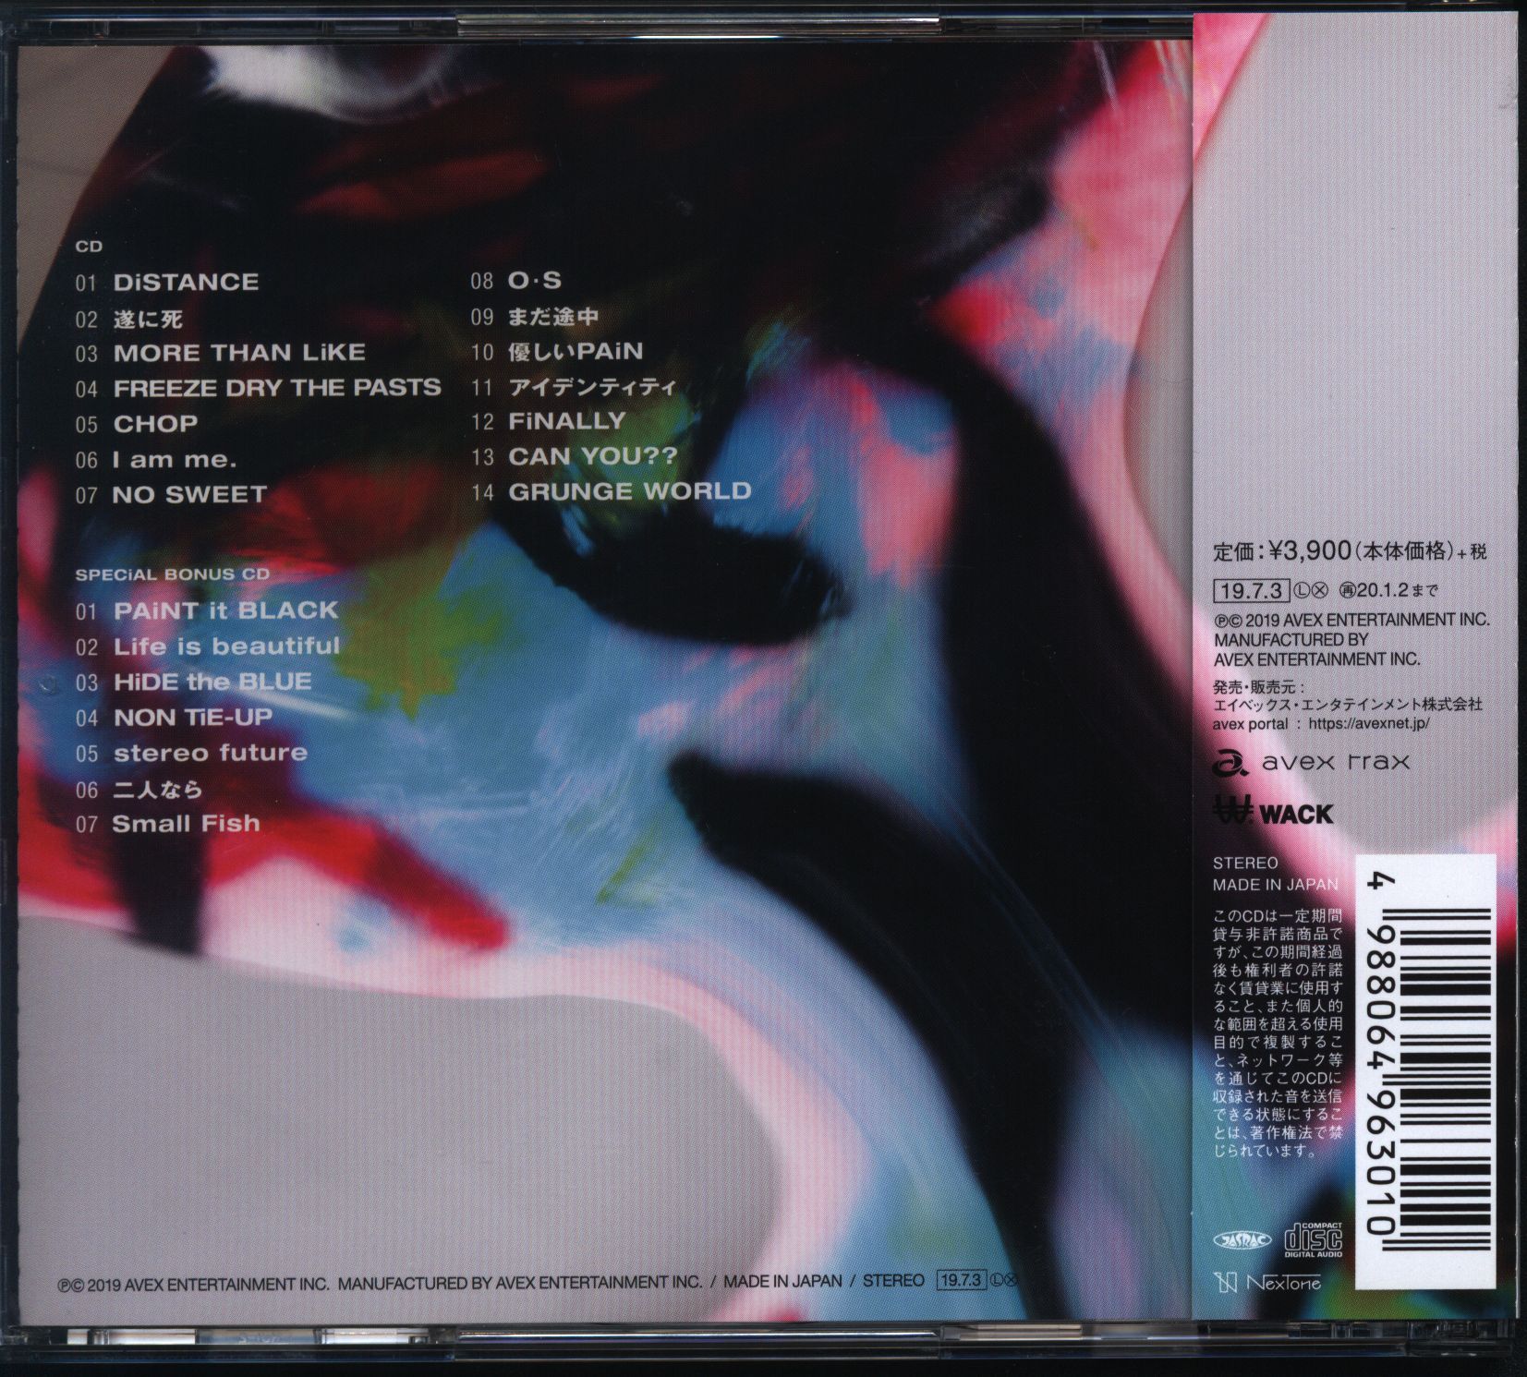This screenshot has height=1377, width=1527.
Task: Click the JASRAC oval logo
Action: pyautogui.click(x=1241, y=1240)
